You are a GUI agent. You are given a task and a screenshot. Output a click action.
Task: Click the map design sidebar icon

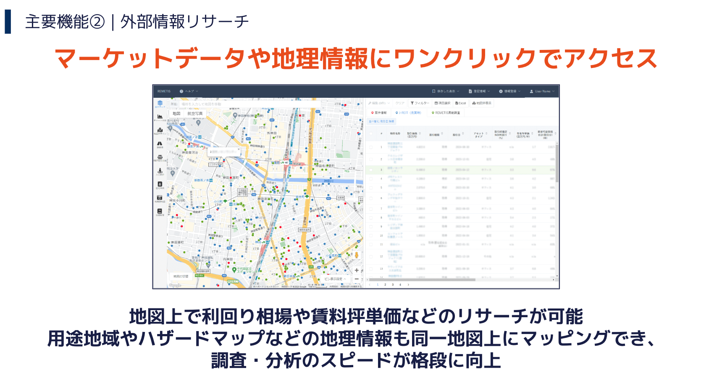[160, 131]
